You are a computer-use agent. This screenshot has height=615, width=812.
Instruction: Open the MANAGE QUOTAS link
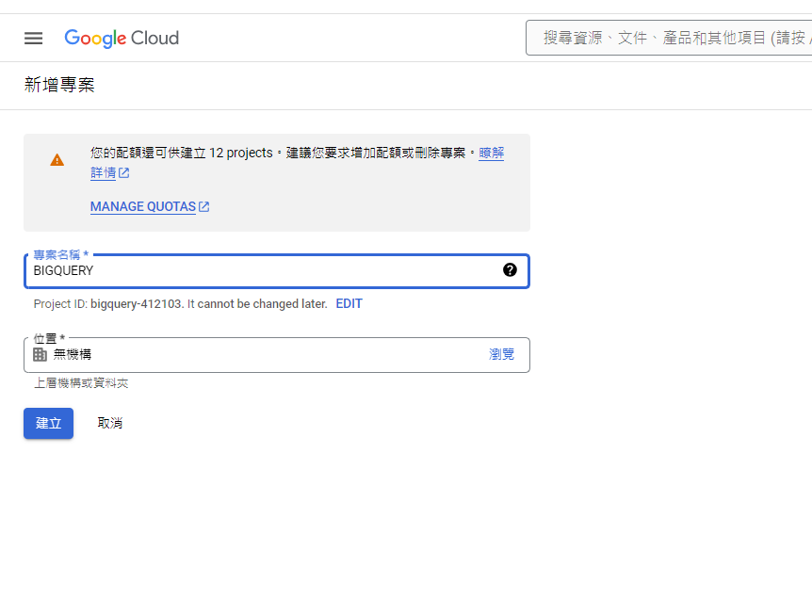pos(143,206)
